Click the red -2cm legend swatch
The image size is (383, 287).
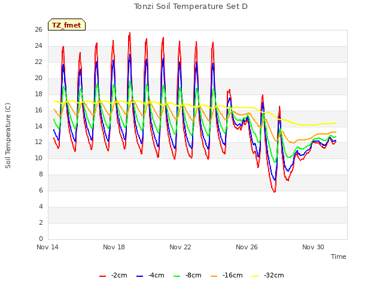102,276
